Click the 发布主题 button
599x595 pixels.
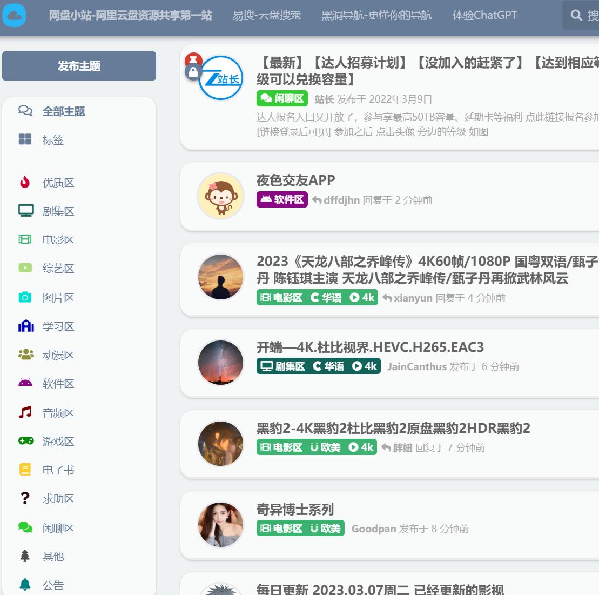[x=79, y=66]
